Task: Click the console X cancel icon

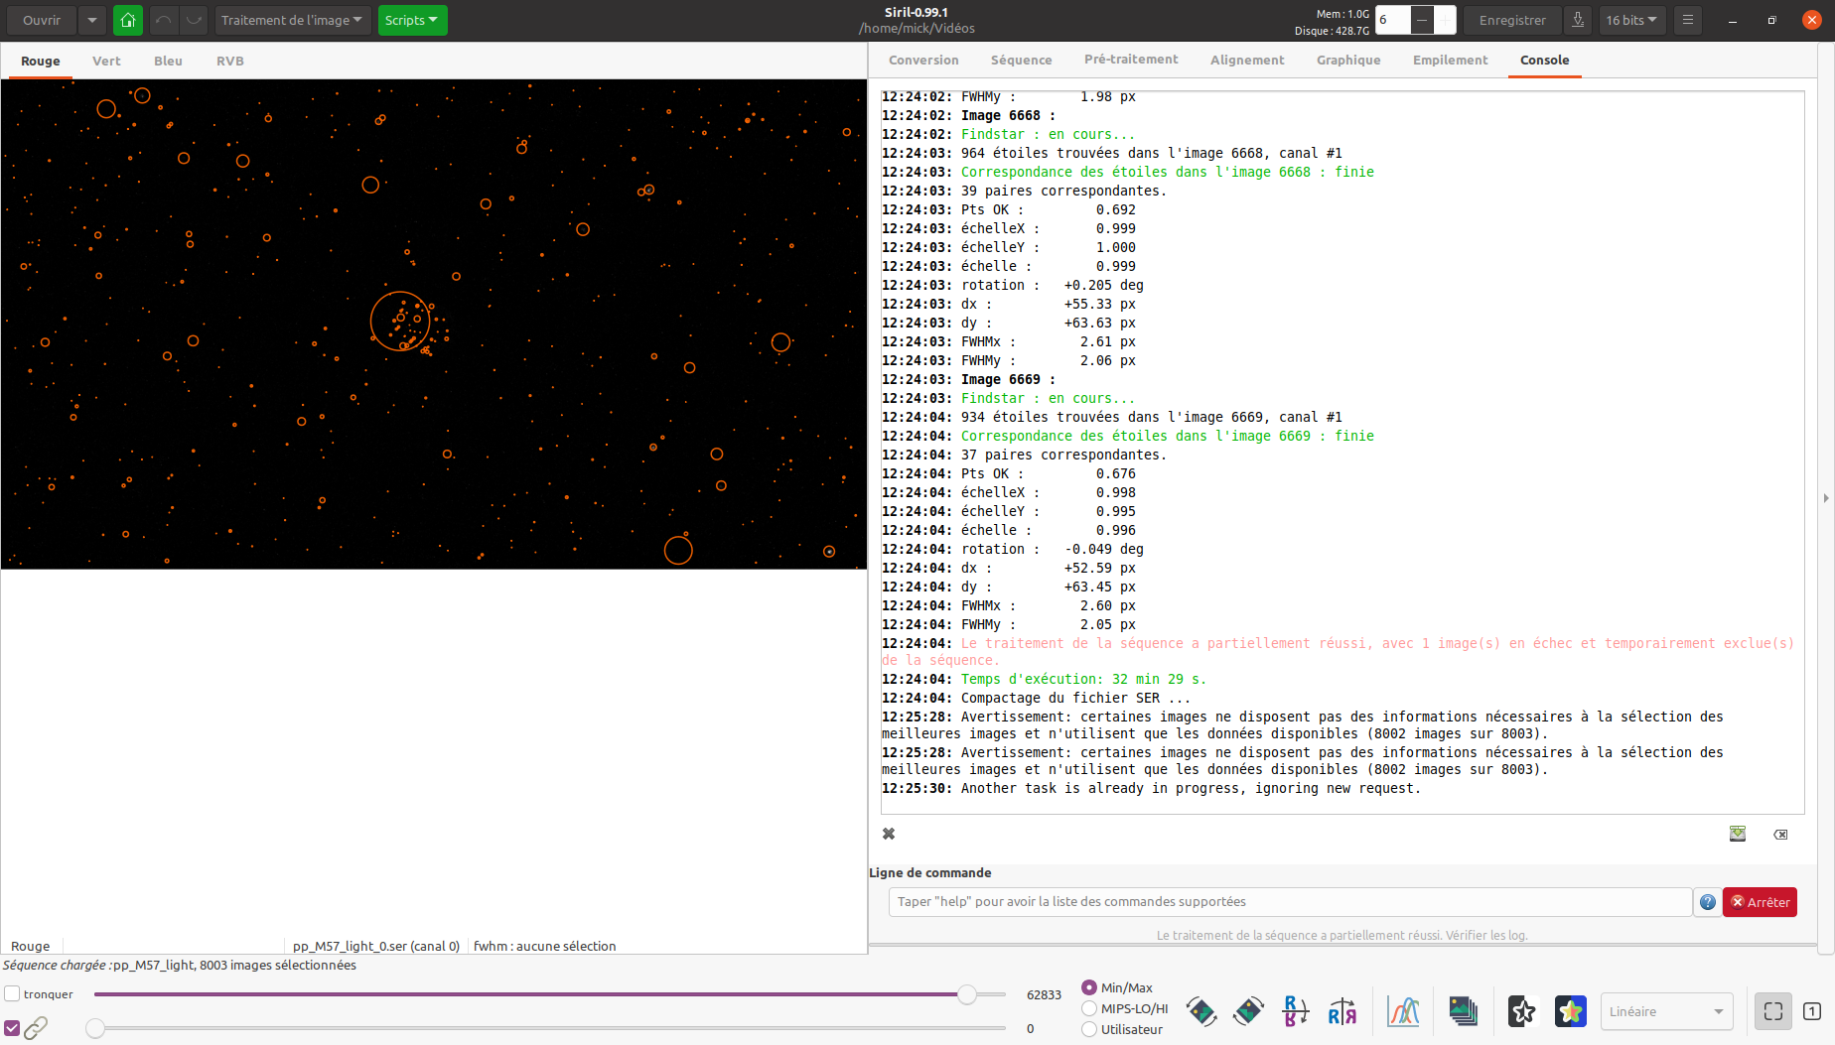Action: point(889,834)
